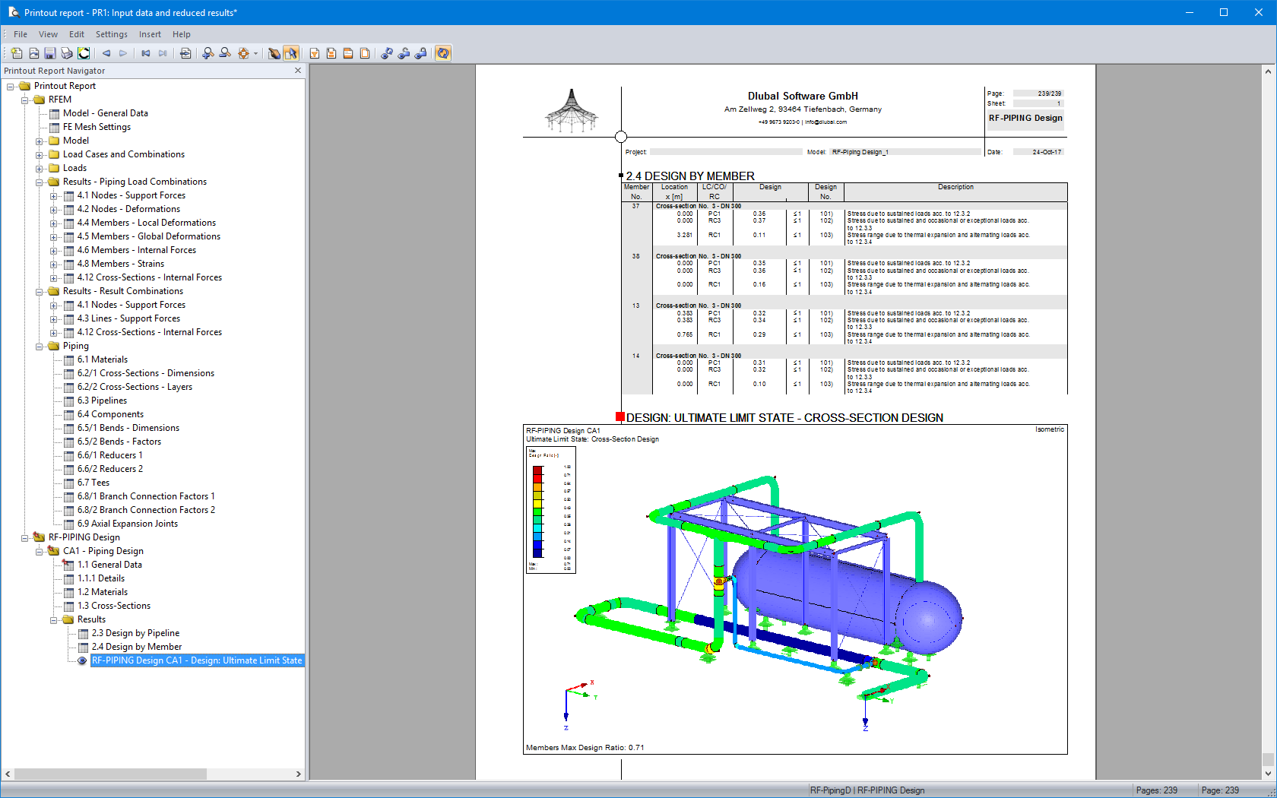Click page view scroll-up arrow
The width and height of the screenshot is (1277, 798).
click(x=1267, y=71)
